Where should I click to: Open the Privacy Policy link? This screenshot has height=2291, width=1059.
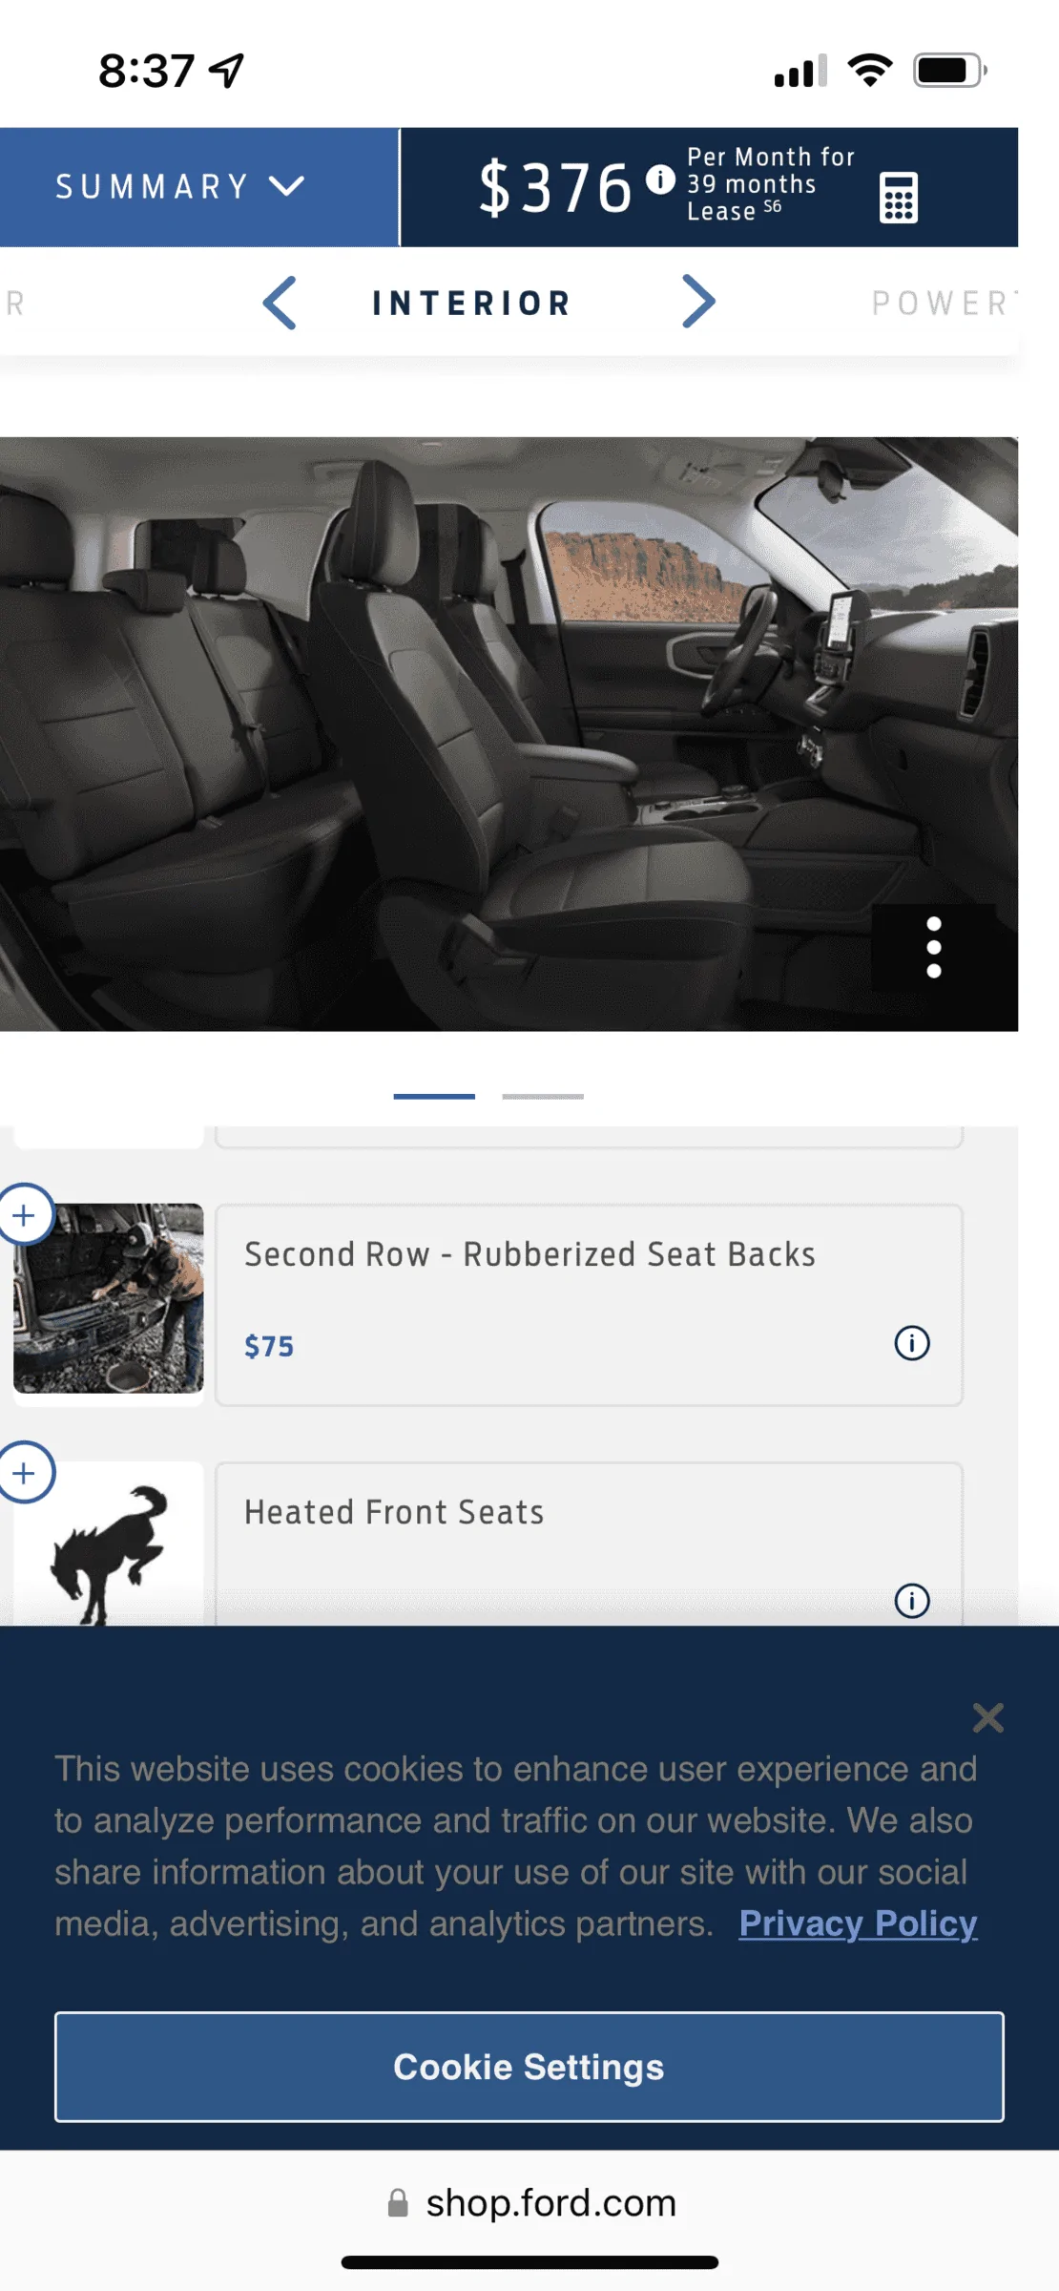point(858,1923)
